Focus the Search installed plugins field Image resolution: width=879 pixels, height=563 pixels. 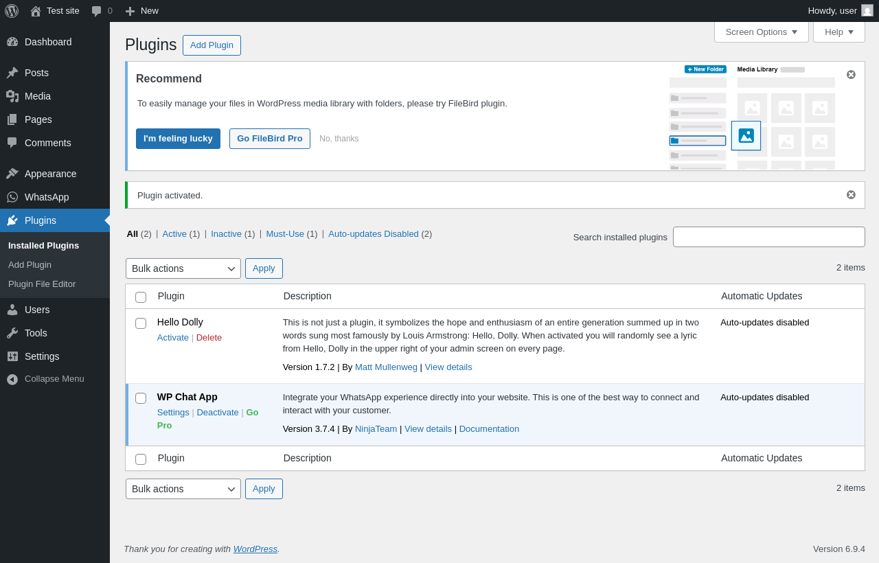(x=768, y=237)
